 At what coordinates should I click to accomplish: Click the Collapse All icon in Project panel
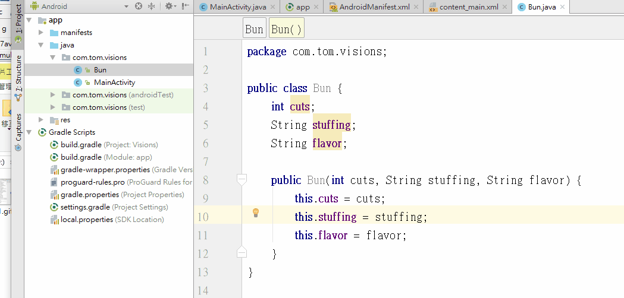click(x=151, y=7)
